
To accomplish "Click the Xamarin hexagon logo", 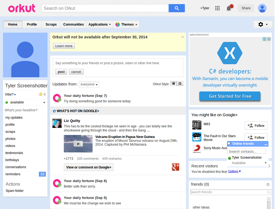I will point(230,53).
